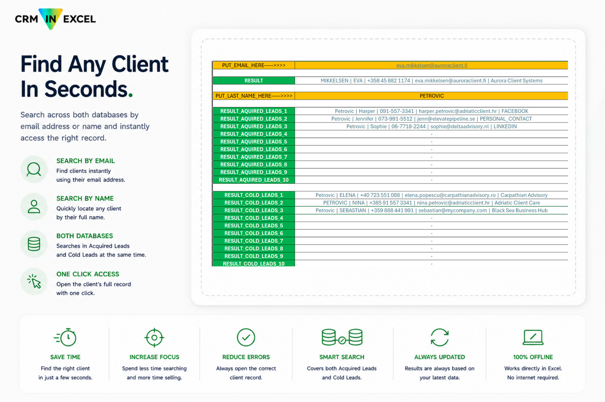Click the REDUCE ERRORS label
This screenshot has width=605, height=402.
pyautogui.click(x=246, y=357)
